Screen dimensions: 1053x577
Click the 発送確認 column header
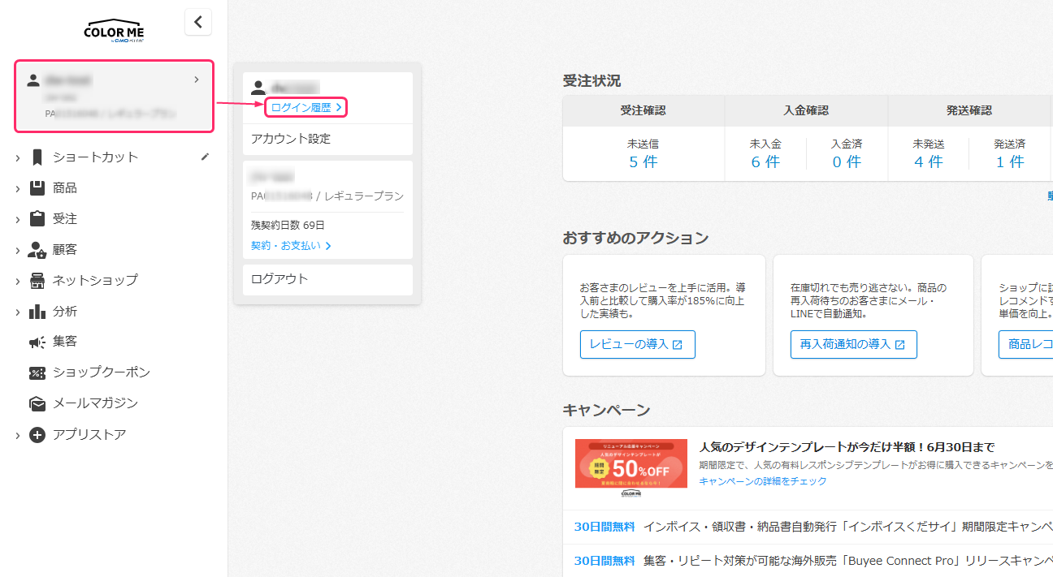(x=969, y=110)
